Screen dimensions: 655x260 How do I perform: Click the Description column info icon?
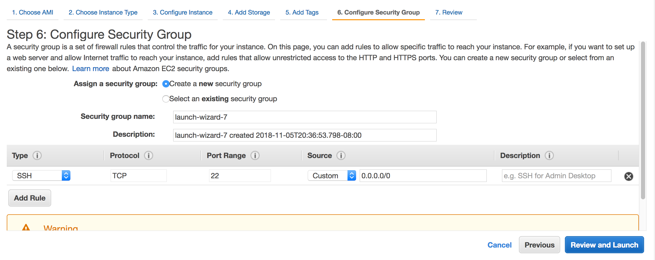(549, 155)
